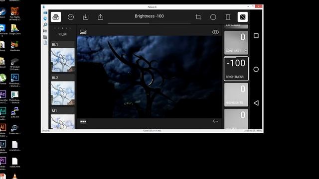
Task: Open Steam desktop shortcut
Action: (3, 13)
